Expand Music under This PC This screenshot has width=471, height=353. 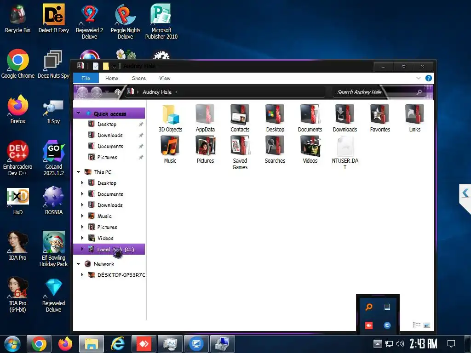click(x=82, y=216)
